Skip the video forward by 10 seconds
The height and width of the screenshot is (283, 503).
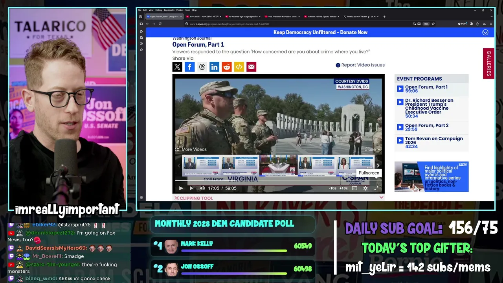tap(343, 188)
